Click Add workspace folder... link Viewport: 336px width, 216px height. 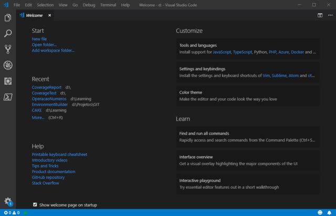coord(53,50)
